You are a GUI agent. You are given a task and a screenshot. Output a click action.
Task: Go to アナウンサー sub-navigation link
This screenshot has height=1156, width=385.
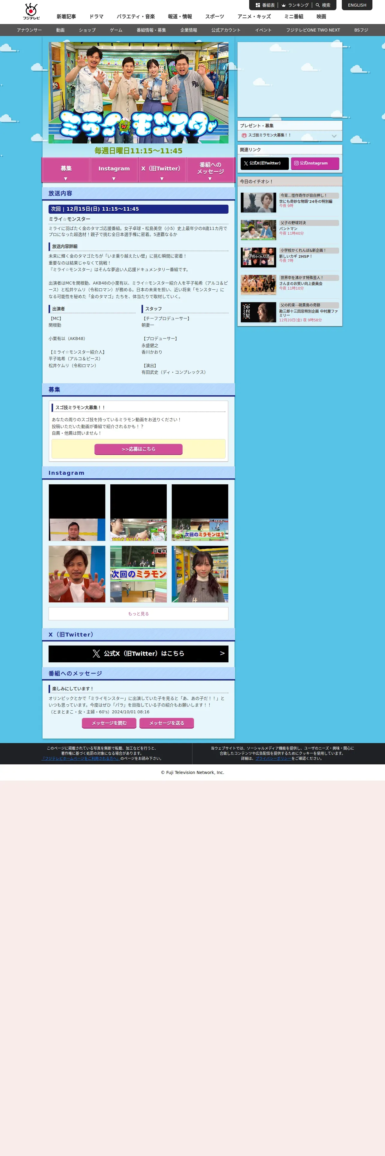29,30
